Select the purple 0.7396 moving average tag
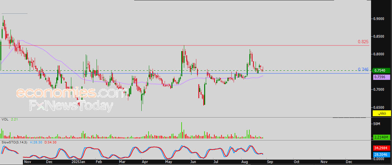This screenshot has height=165, width=392. 382,77
